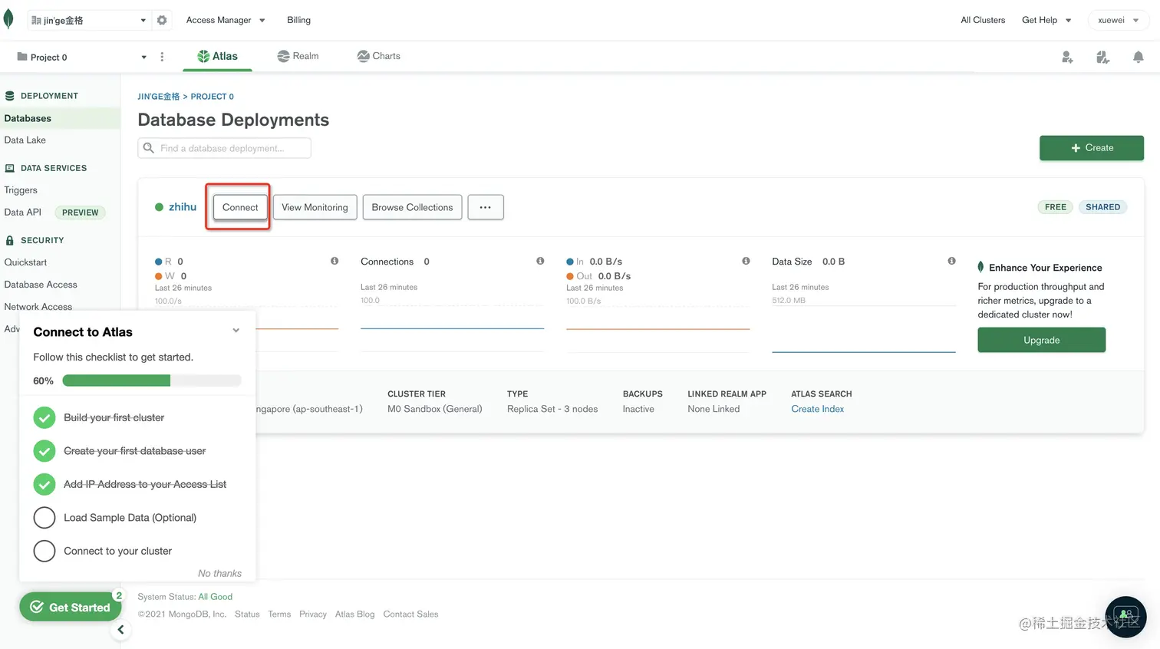The width and height of the screenshot is (1160, 649).
Task: Click the Data Size chart graph
Action: (x=864, y=330)
